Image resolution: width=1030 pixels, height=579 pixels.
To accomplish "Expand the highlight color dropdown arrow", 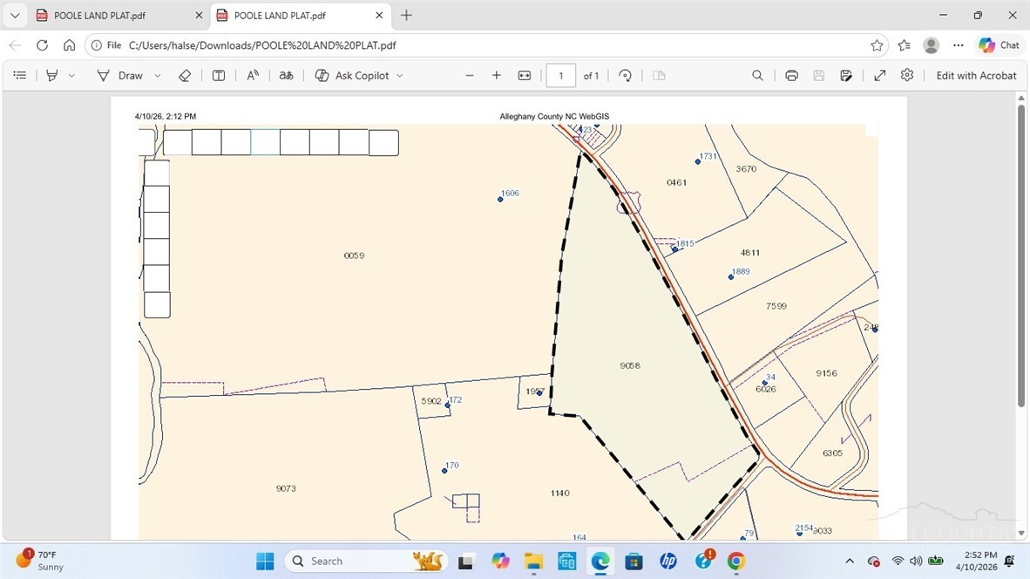I will 71,76.
